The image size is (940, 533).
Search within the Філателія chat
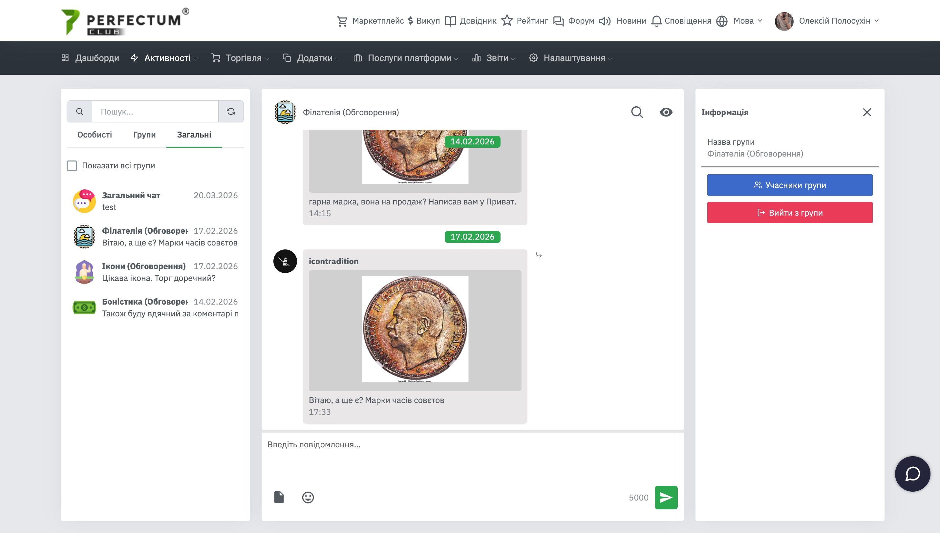pos(637,112)
